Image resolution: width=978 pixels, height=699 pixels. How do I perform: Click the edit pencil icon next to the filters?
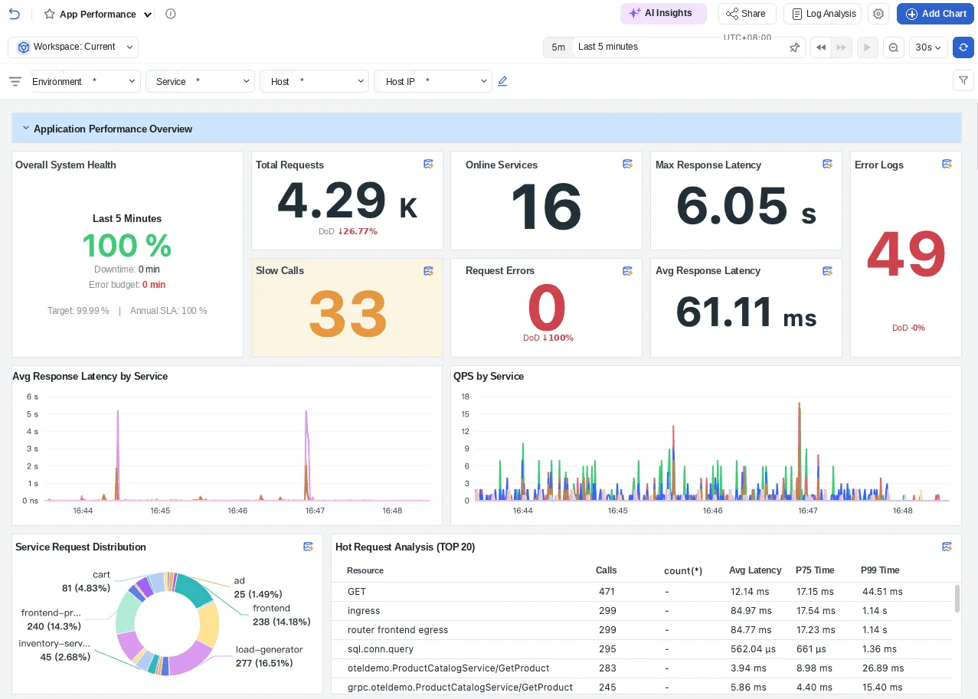point(502,81)
